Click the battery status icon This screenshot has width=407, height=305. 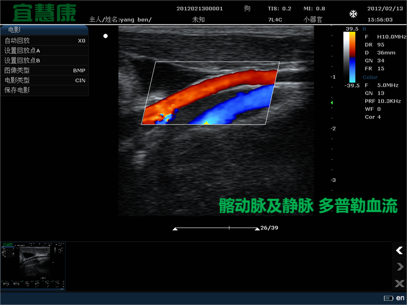tap(388, 298)
